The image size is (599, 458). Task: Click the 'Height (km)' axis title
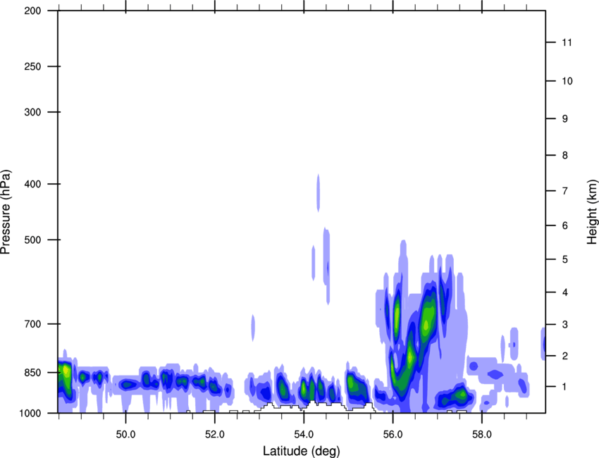tap(592, 212)
